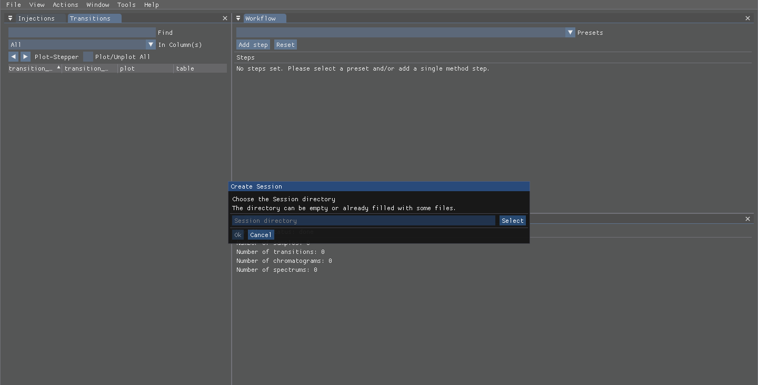Click the table column header

pos(201,68)
